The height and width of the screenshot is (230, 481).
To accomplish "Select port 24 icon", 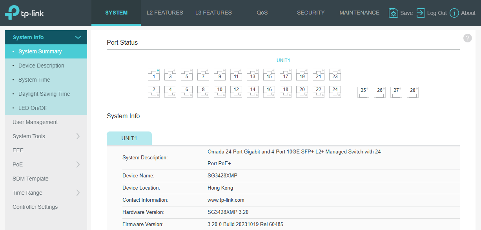I will pyautogui.click(x=335, y=91).
